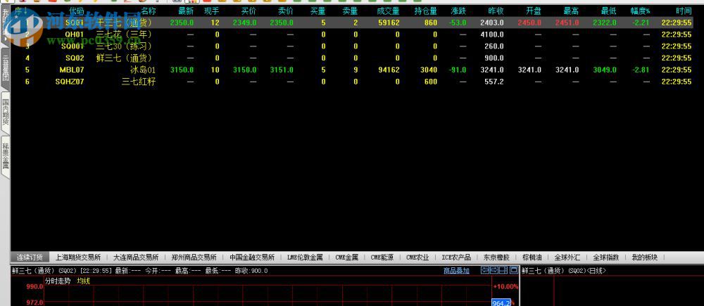This screenshot has width=704, height=306.
Task: Sort by the 最高 column header
Action: tap(571, 11)
